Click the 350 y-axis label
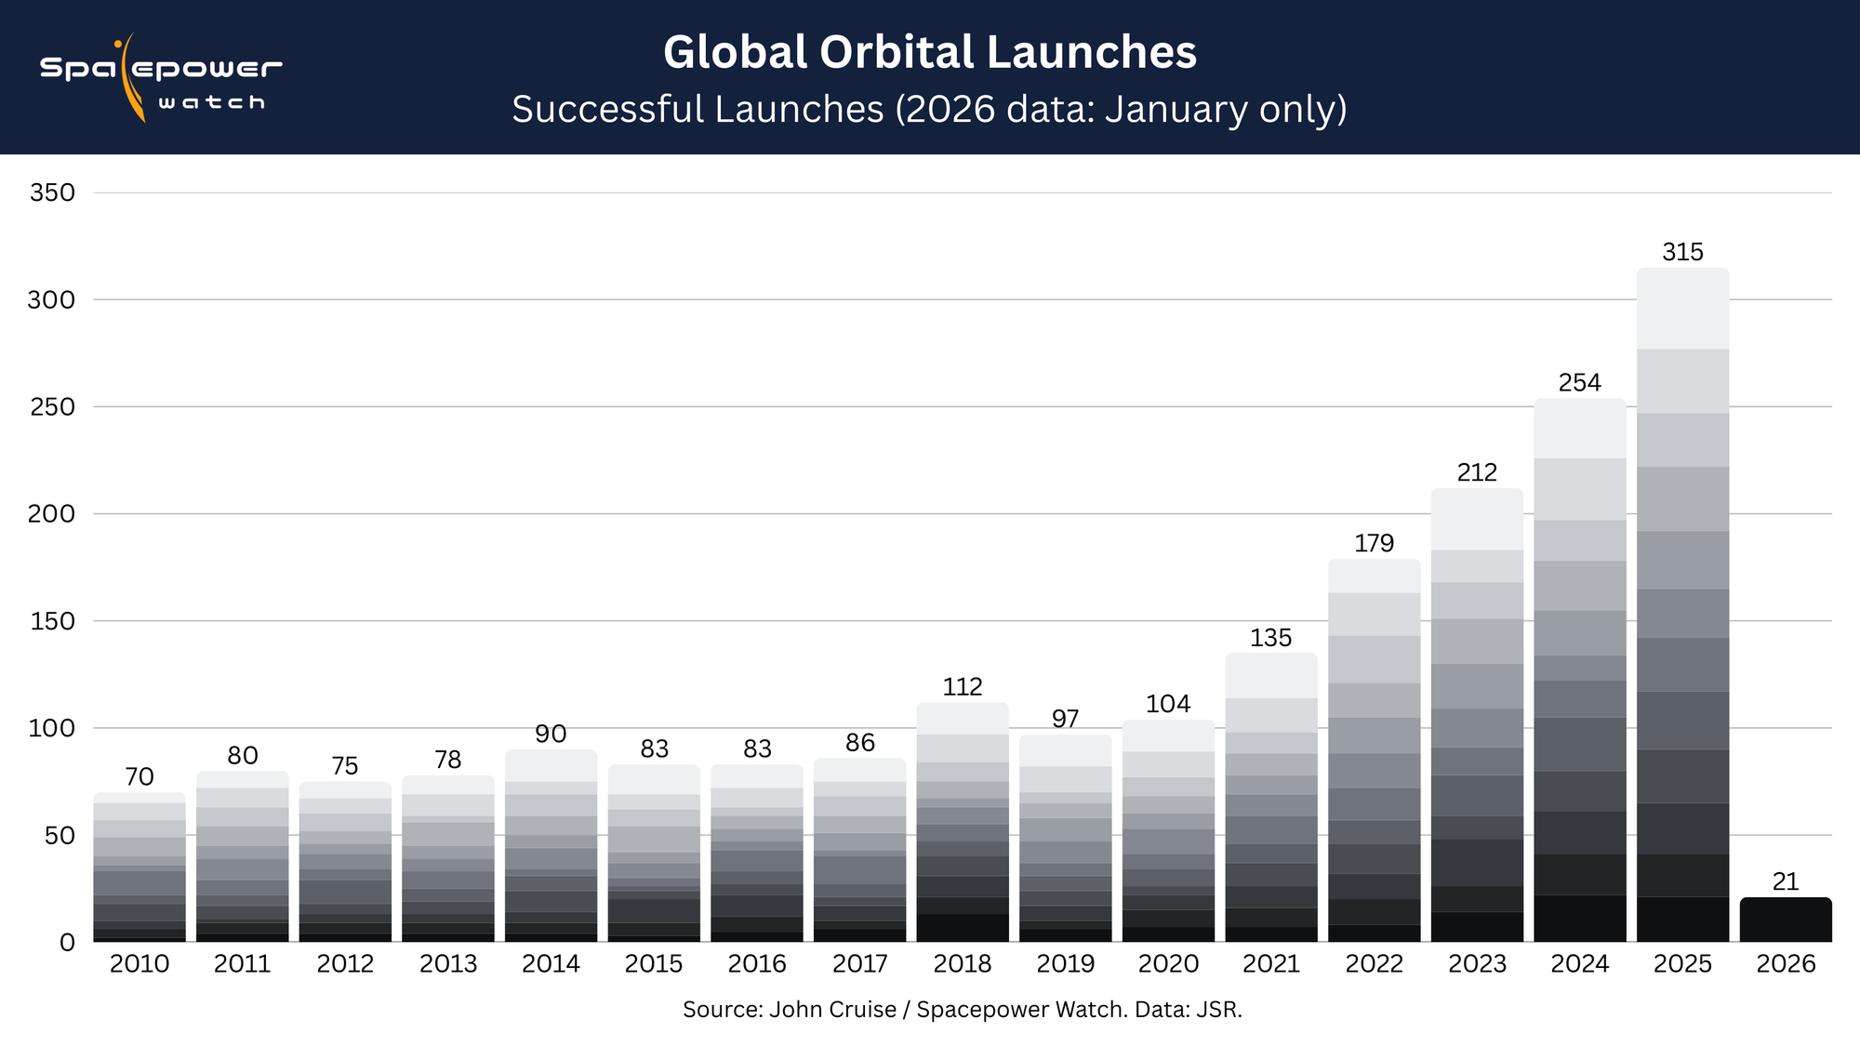The height and width of the screenshot is (1046, 1860). point(52,192)
